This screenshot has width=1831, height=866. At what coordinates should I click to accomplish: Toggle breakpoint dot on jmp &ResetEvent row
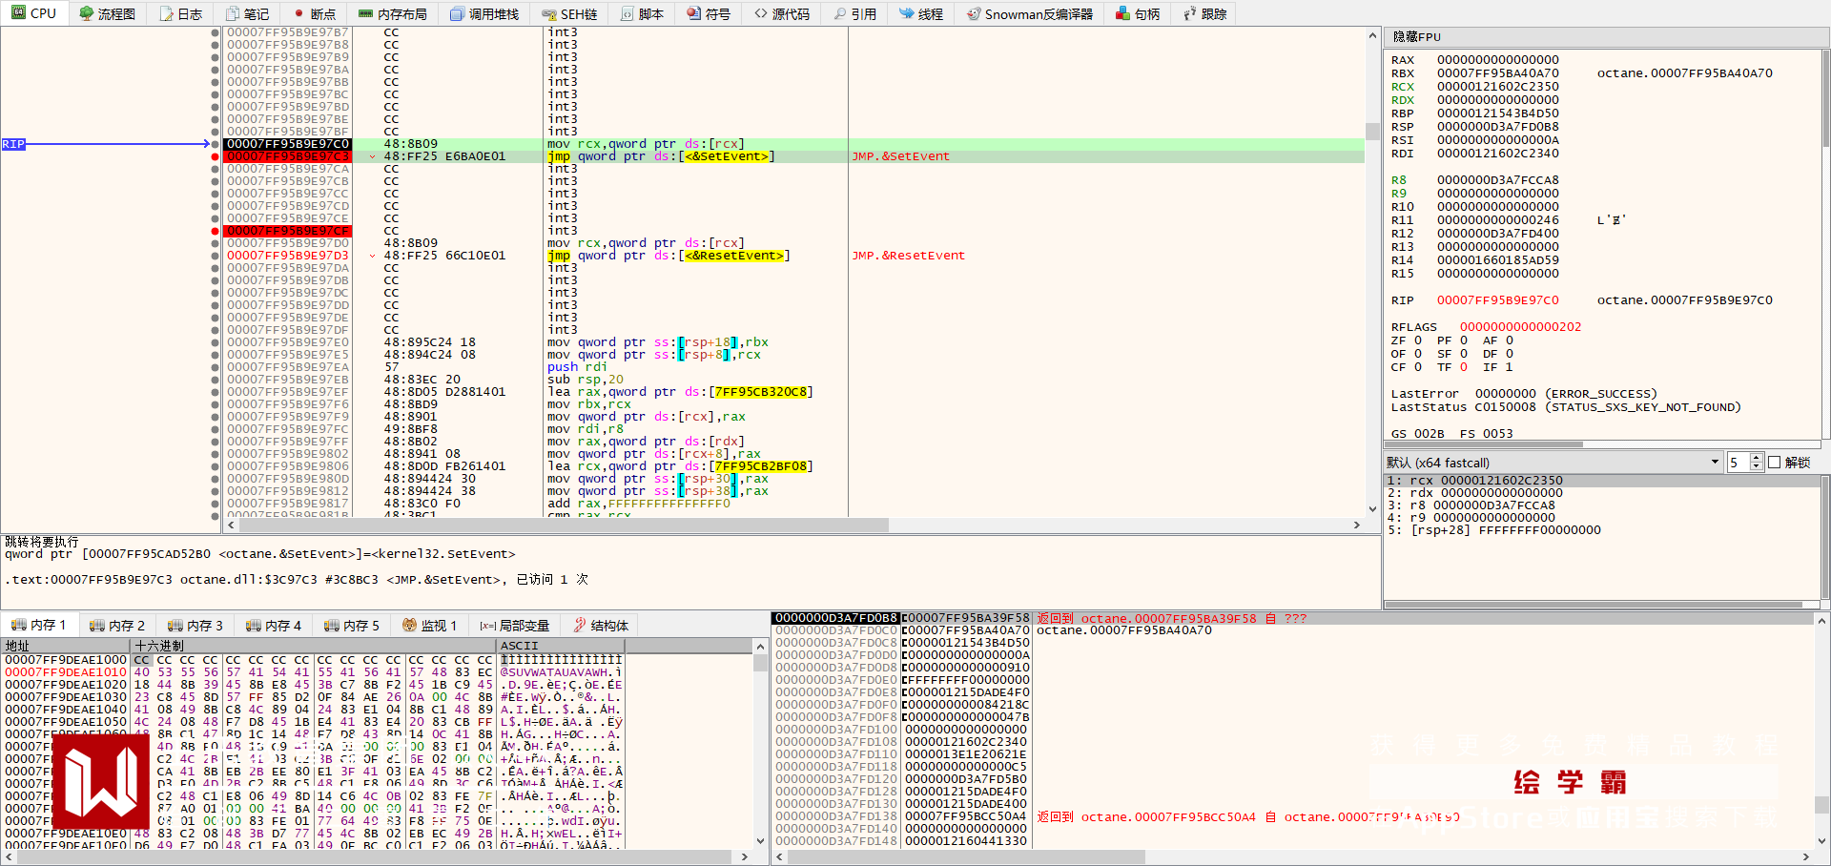pos(216,256)
